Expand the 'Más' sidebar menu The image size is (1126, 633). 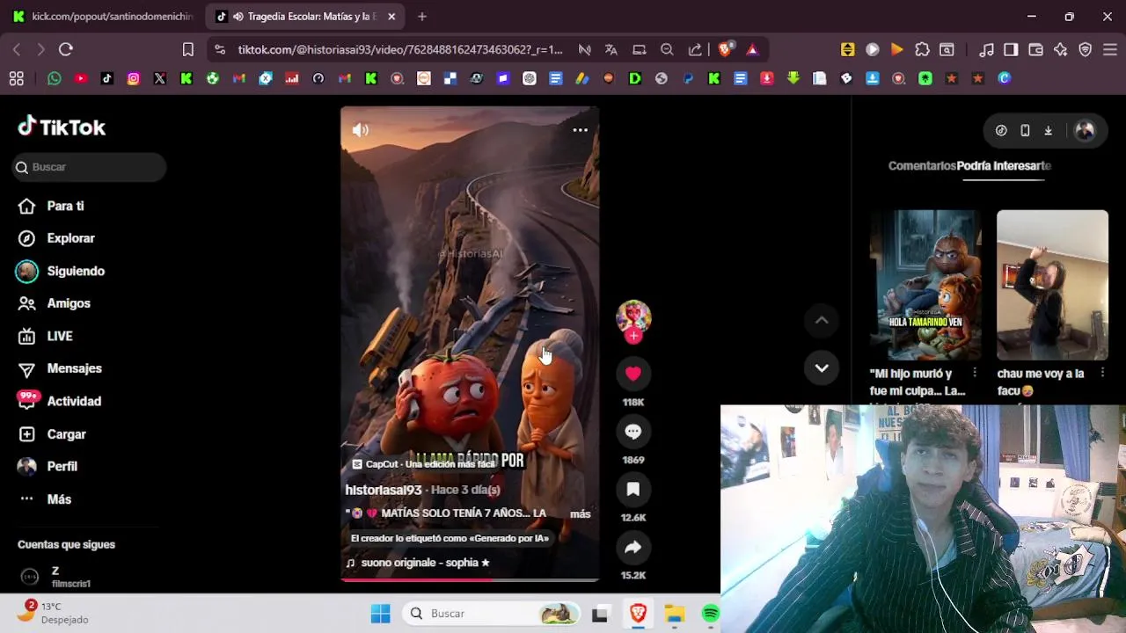pyautogui.click(x=59, y=499)
